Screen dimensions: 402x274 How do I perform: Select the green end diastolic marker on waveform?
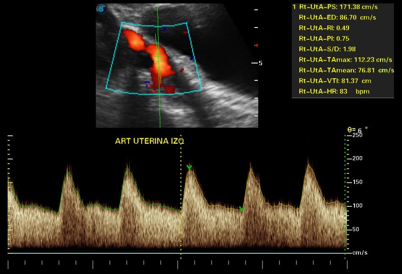coord(241,208)
